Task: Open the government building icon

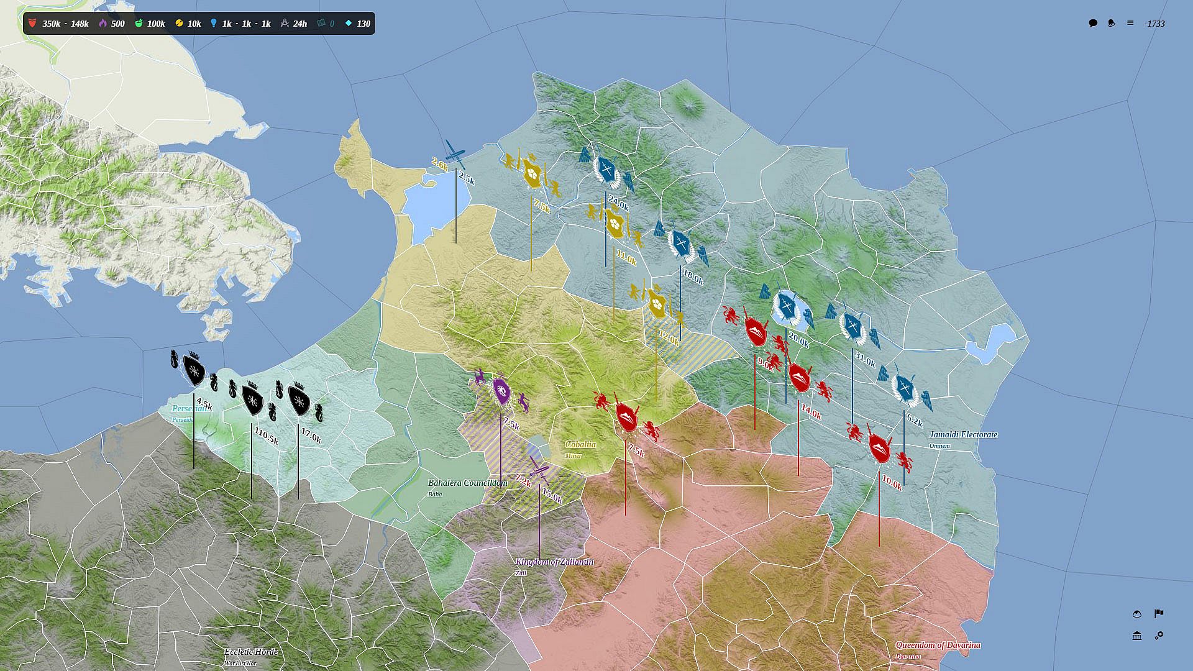Action: [x=1137, y=636]
